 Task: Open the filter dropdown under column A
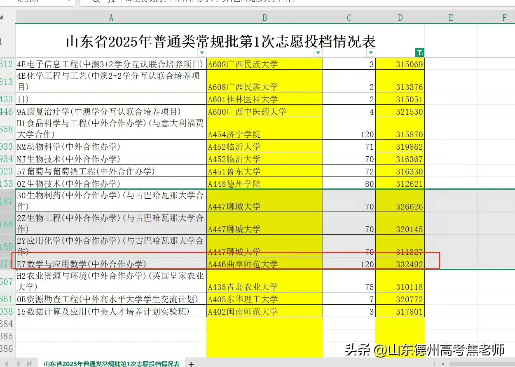pos(202,53)
